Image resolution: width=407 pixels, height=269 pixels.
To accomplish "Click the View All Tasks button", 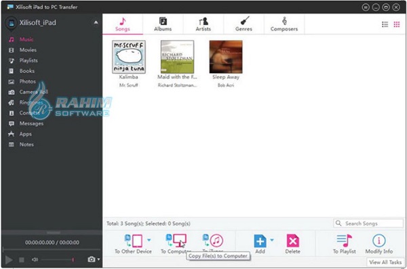I will [385, 262].
